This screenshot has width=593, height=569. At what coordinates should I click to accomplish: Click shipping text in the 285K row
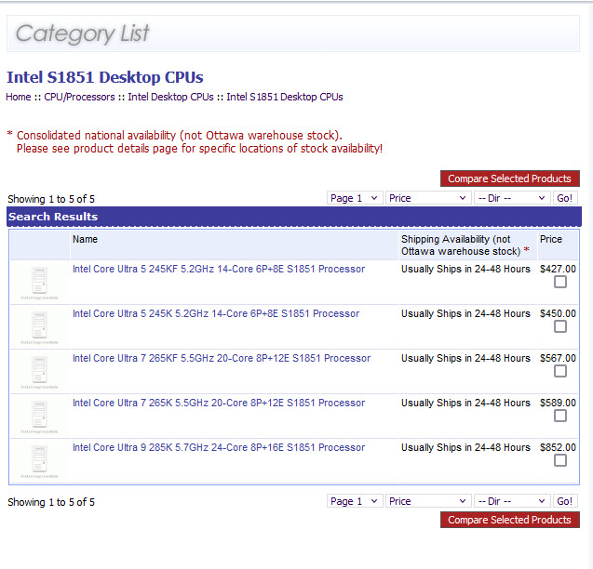pyautogui.click(x=465, y=448)
